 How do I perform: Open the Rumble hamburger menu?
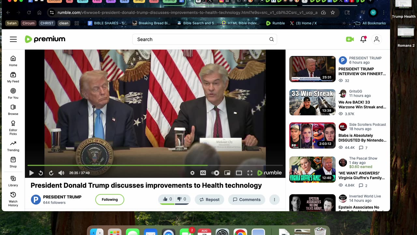click(x=13, y=39)
